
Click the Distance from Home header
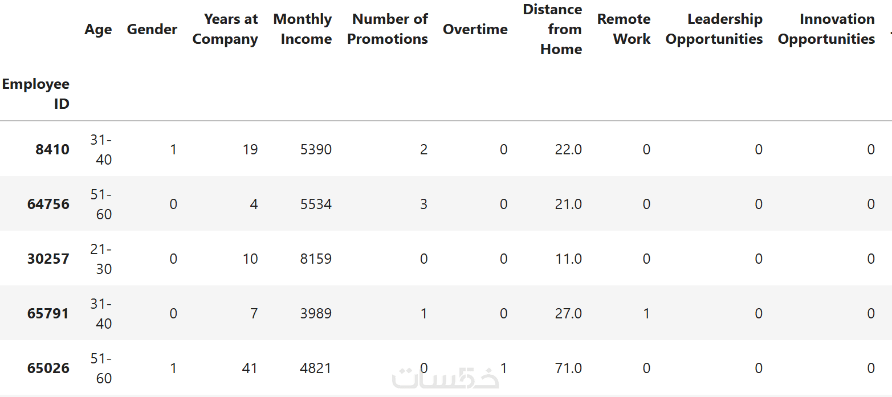pos(552,30)
